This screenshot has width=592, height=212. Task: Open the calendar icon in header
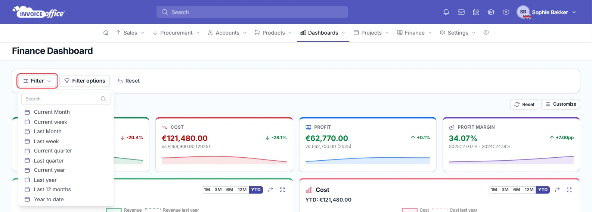476,12
